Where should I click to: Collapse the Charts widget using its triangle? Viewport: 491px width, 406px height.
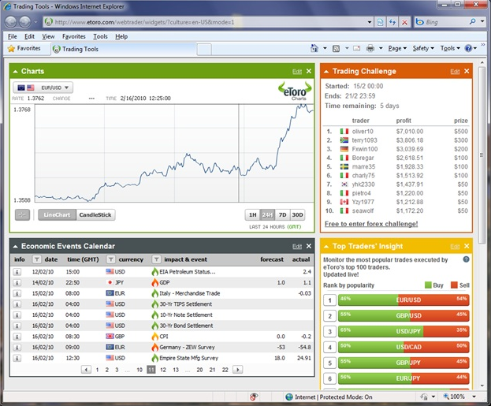pyautogui.click(x=15, y=72)
